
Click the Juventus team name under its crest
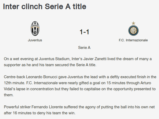[35, 40]
